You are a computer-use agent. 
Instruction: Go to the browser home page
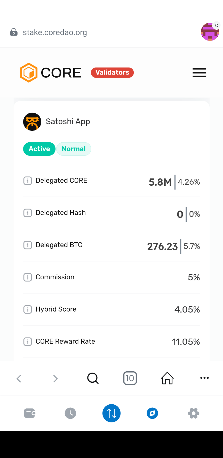tap(167, 378)
